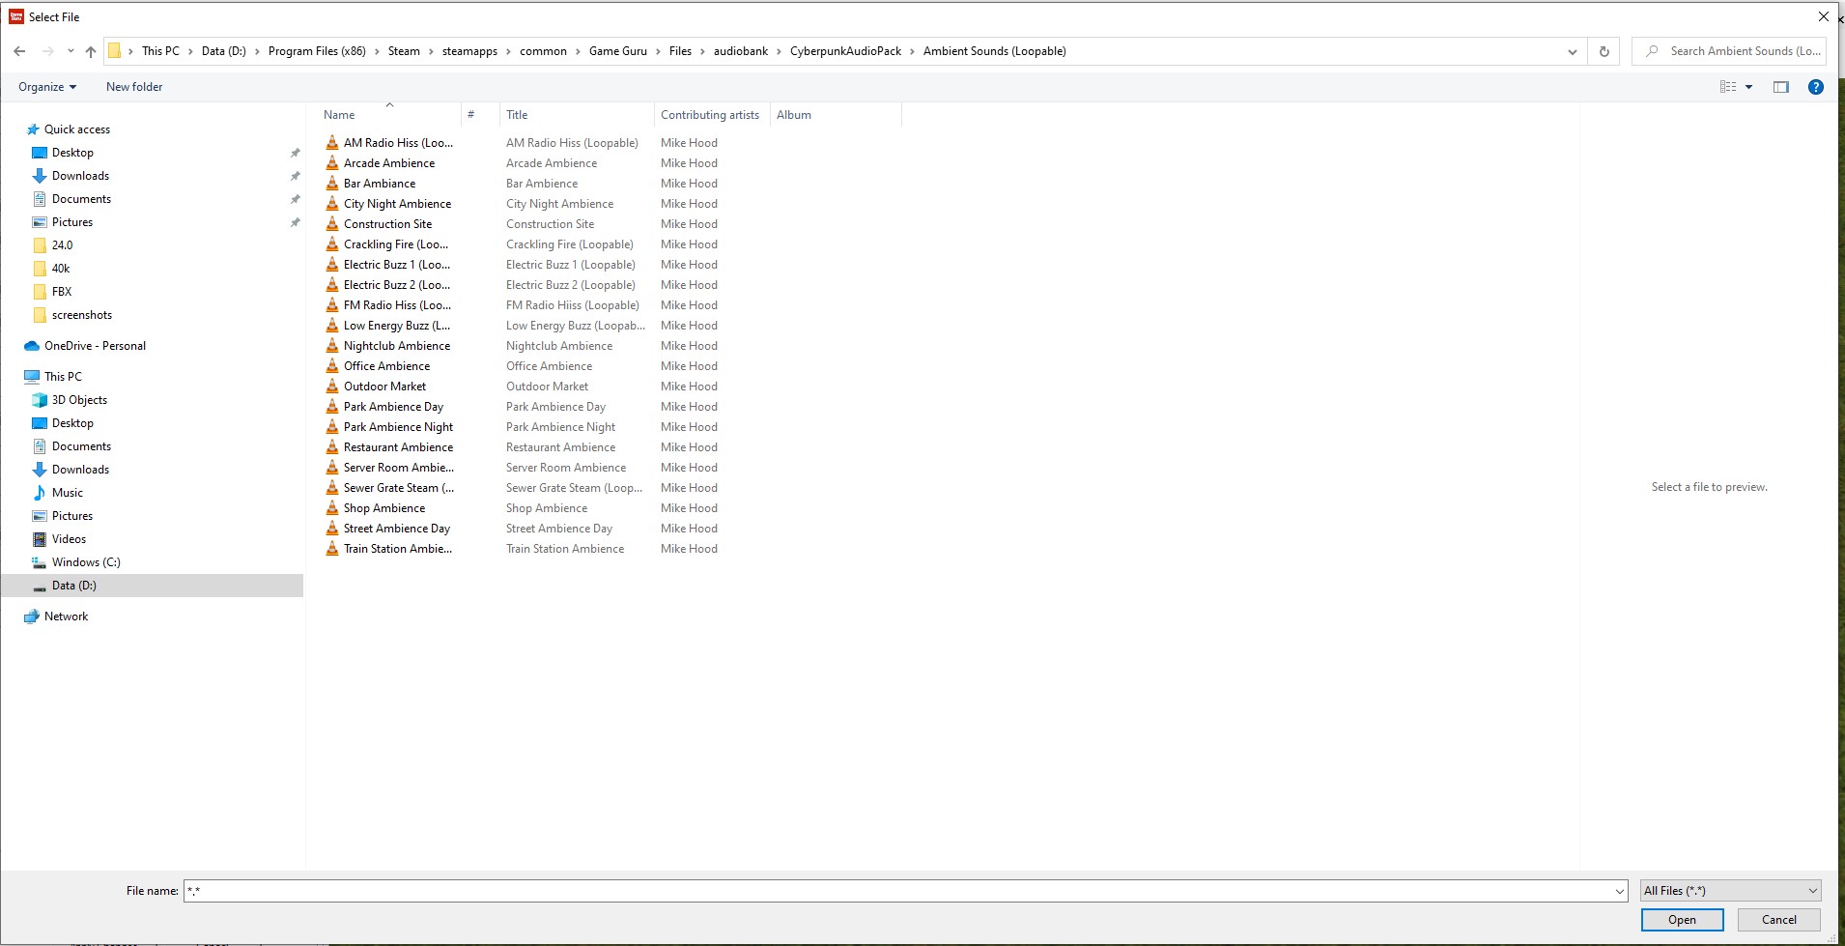Go to the Game Guru breadcrumb segment
Image resolution: width=1845 pixels, height=946 pixels.
coord(618,51)
